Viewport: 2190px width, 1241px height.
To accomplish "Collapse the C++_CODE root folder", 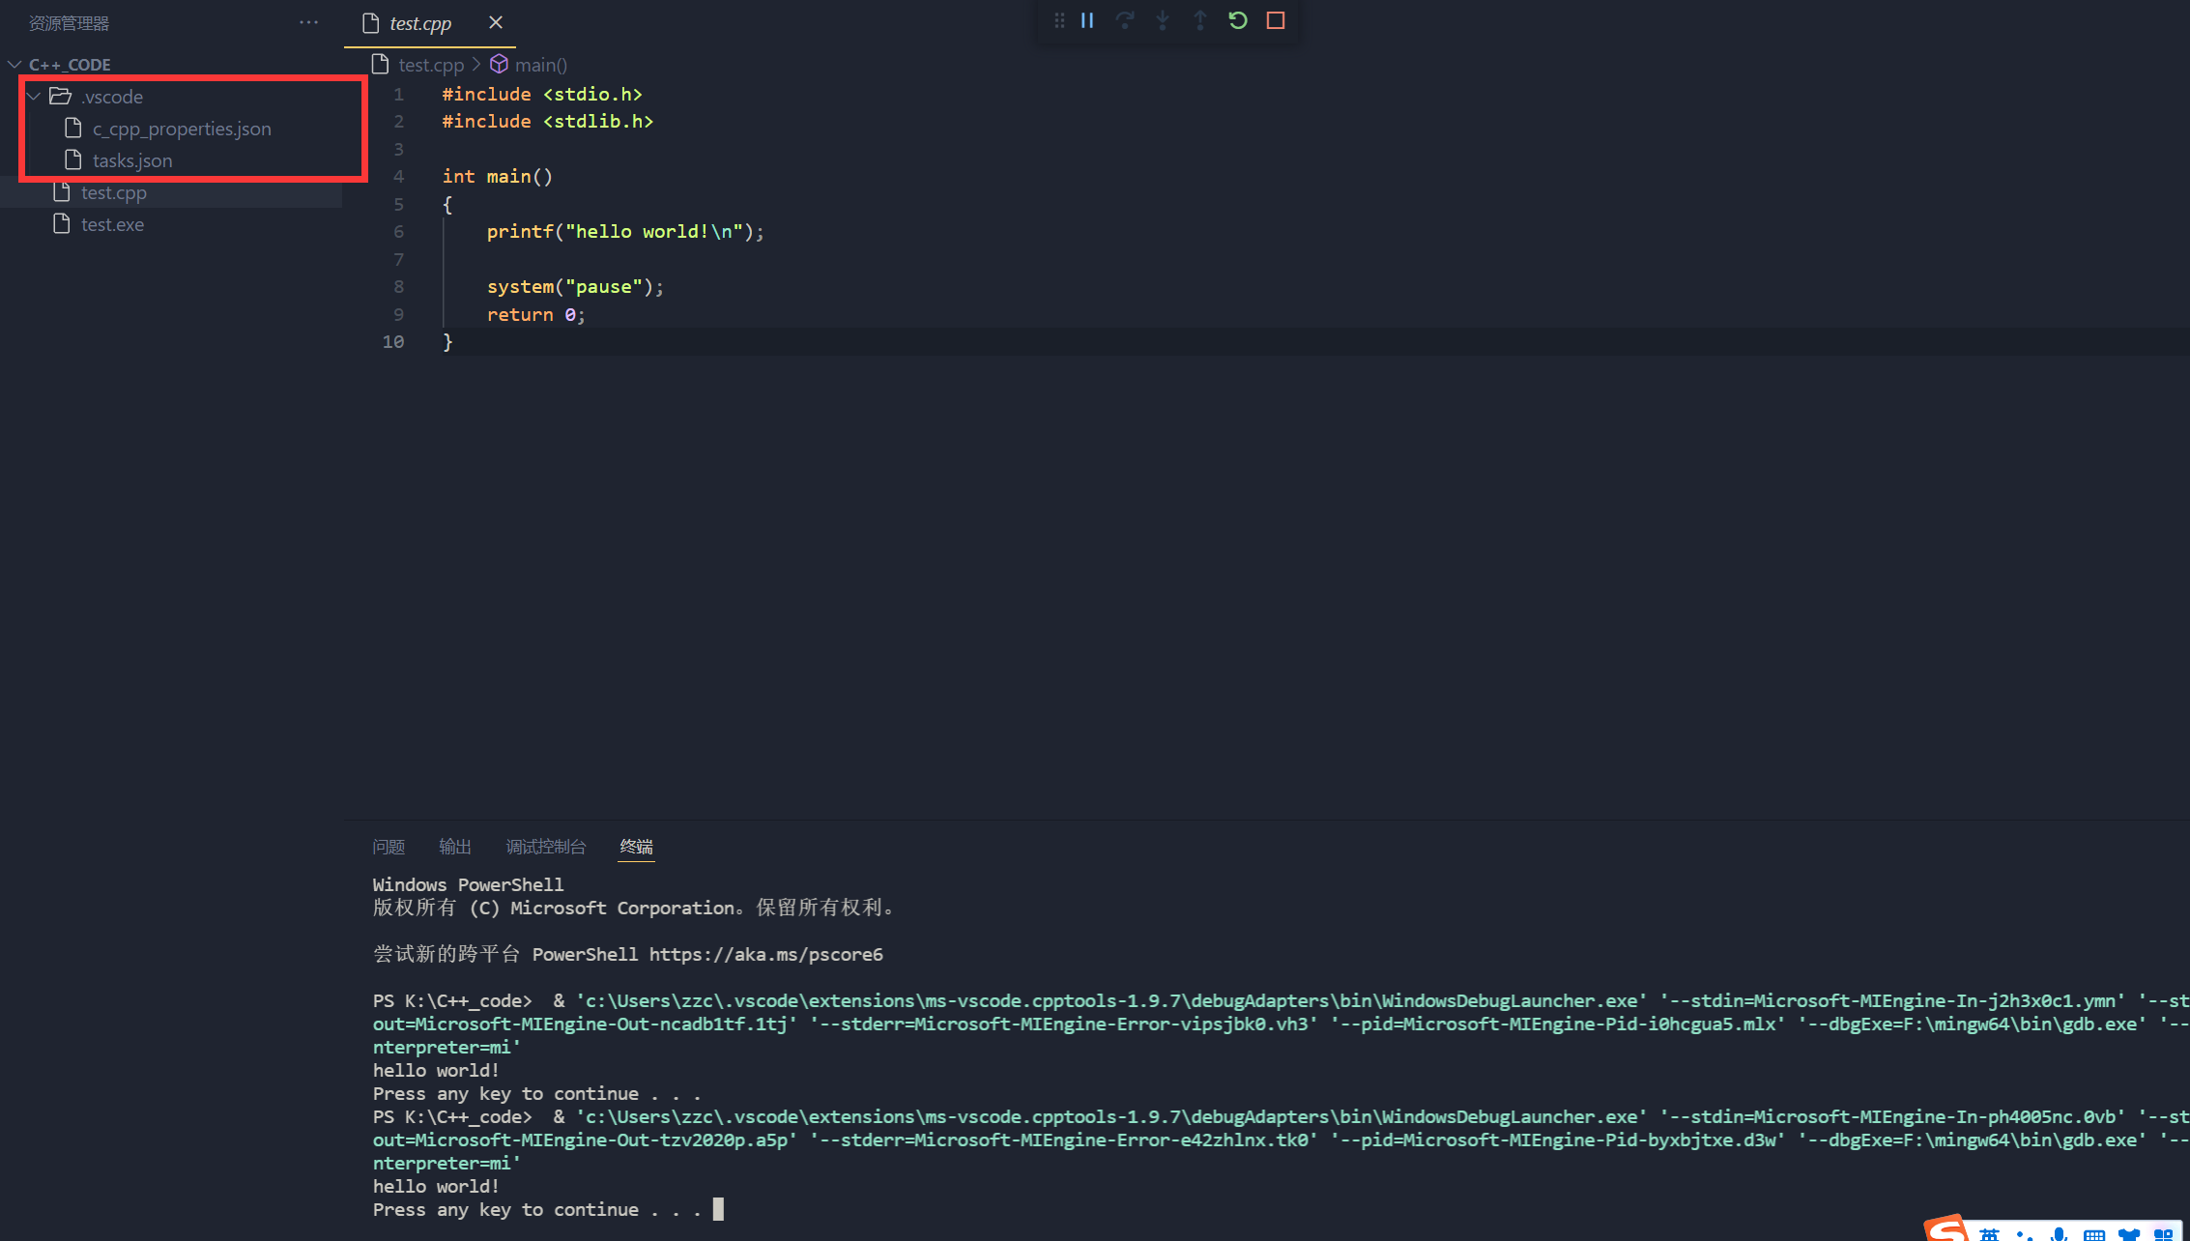I will click(x=15, y=65).
